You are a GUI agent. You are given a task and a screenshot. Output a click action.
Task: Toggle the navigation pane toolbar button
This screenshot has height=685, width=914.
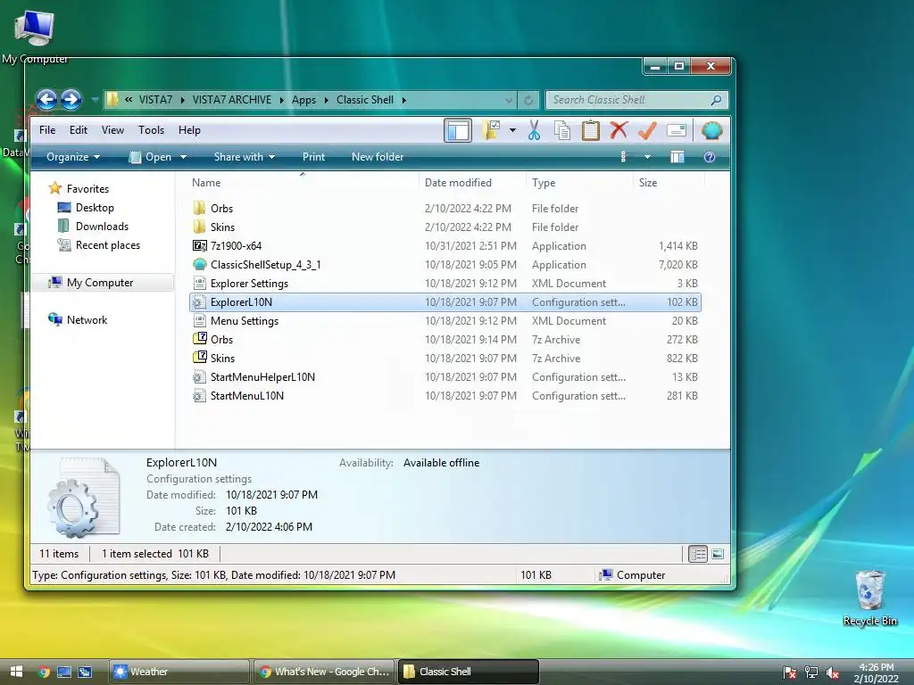tap(458, 130)
